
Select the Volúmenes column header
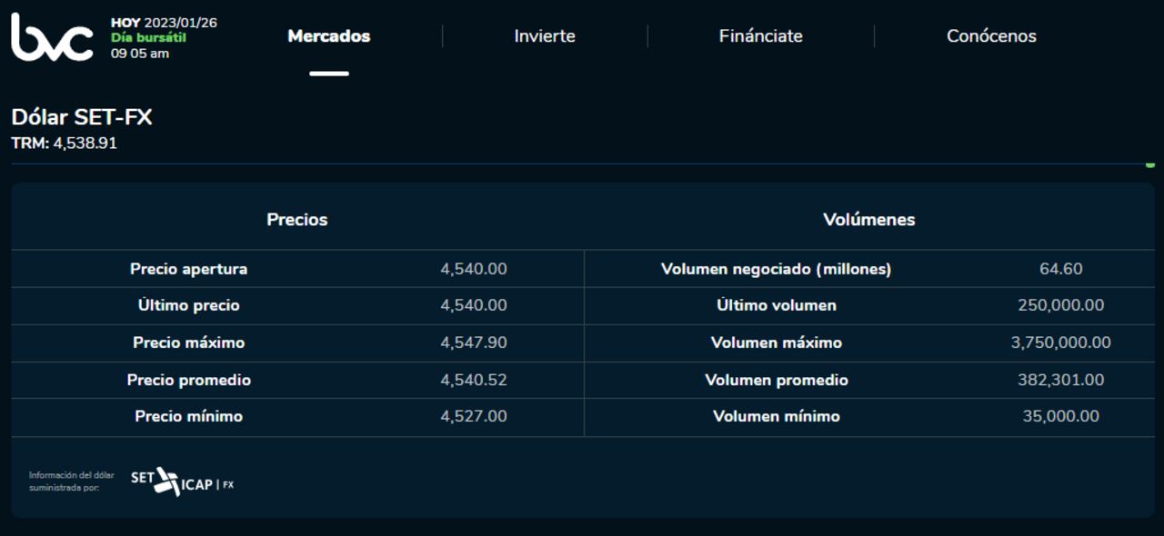(869, 219)
